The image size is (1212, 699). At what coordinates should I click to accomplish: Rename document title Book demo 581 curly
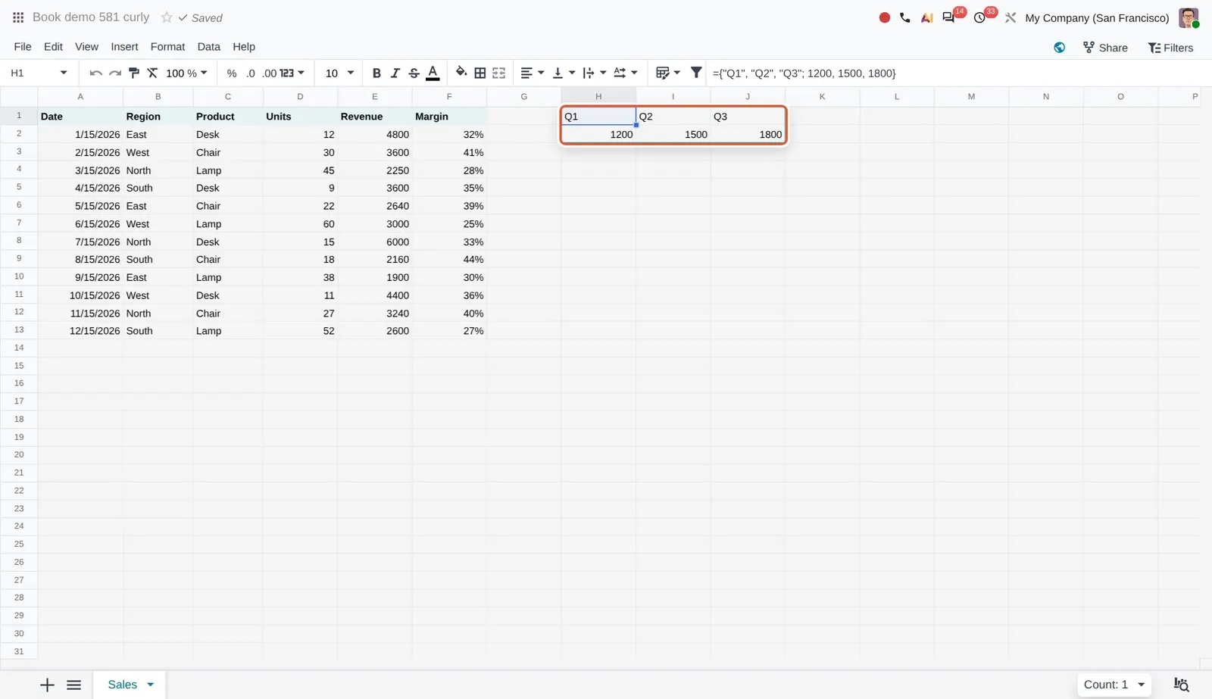click(x=91, y=17)
